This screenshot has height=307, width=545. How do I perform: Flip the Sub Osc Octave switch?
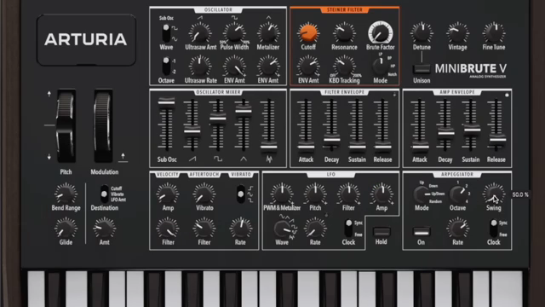click(x=166, y=66)
